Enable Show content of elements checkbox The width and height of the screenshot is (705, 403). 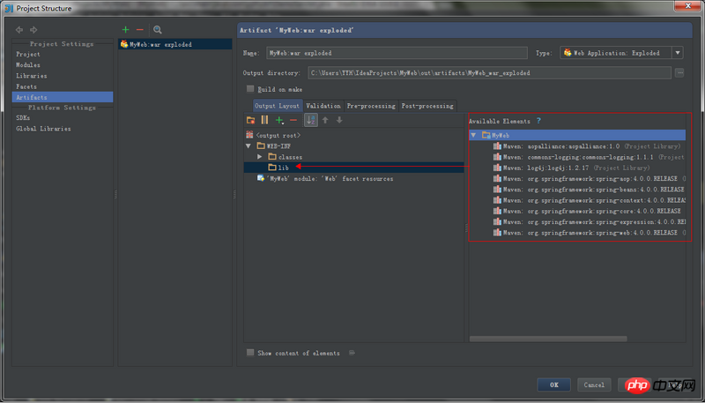click(250, 353)
